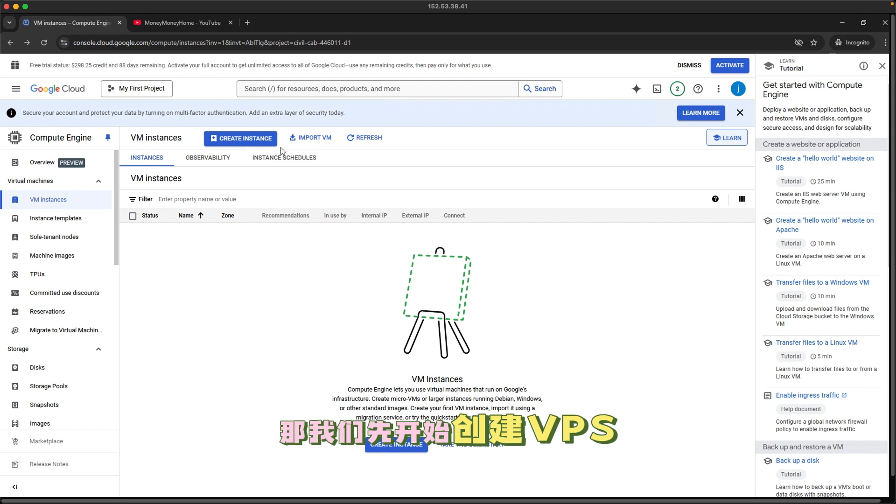
Task: Open a new browser tab
Action: [247, 22]
